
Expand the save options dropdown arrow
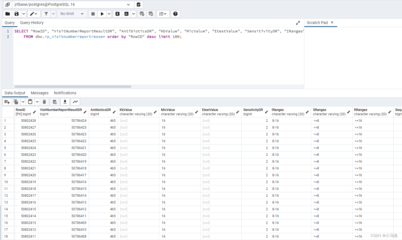point(24,14)
